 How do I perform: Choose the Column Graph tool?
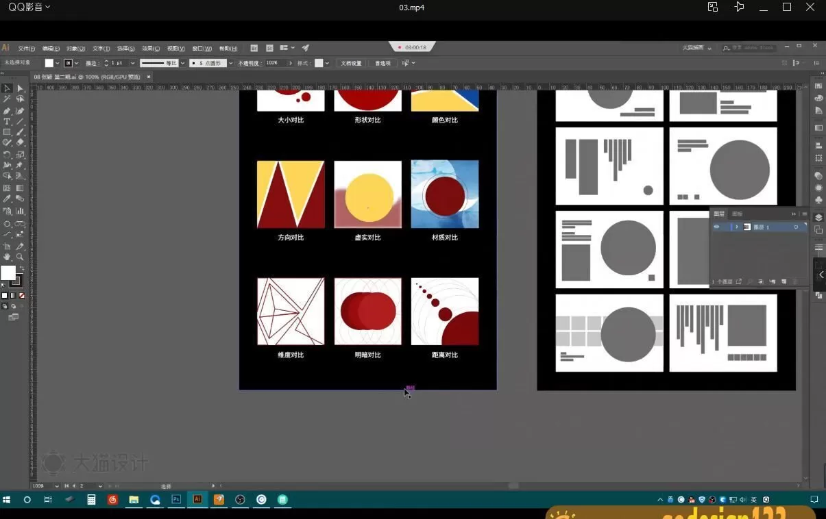20,211
